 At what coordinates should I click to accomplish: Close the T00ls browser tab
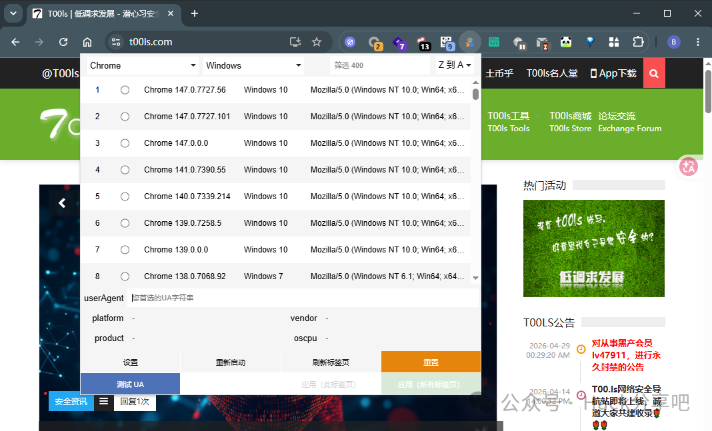coord(171,13)
